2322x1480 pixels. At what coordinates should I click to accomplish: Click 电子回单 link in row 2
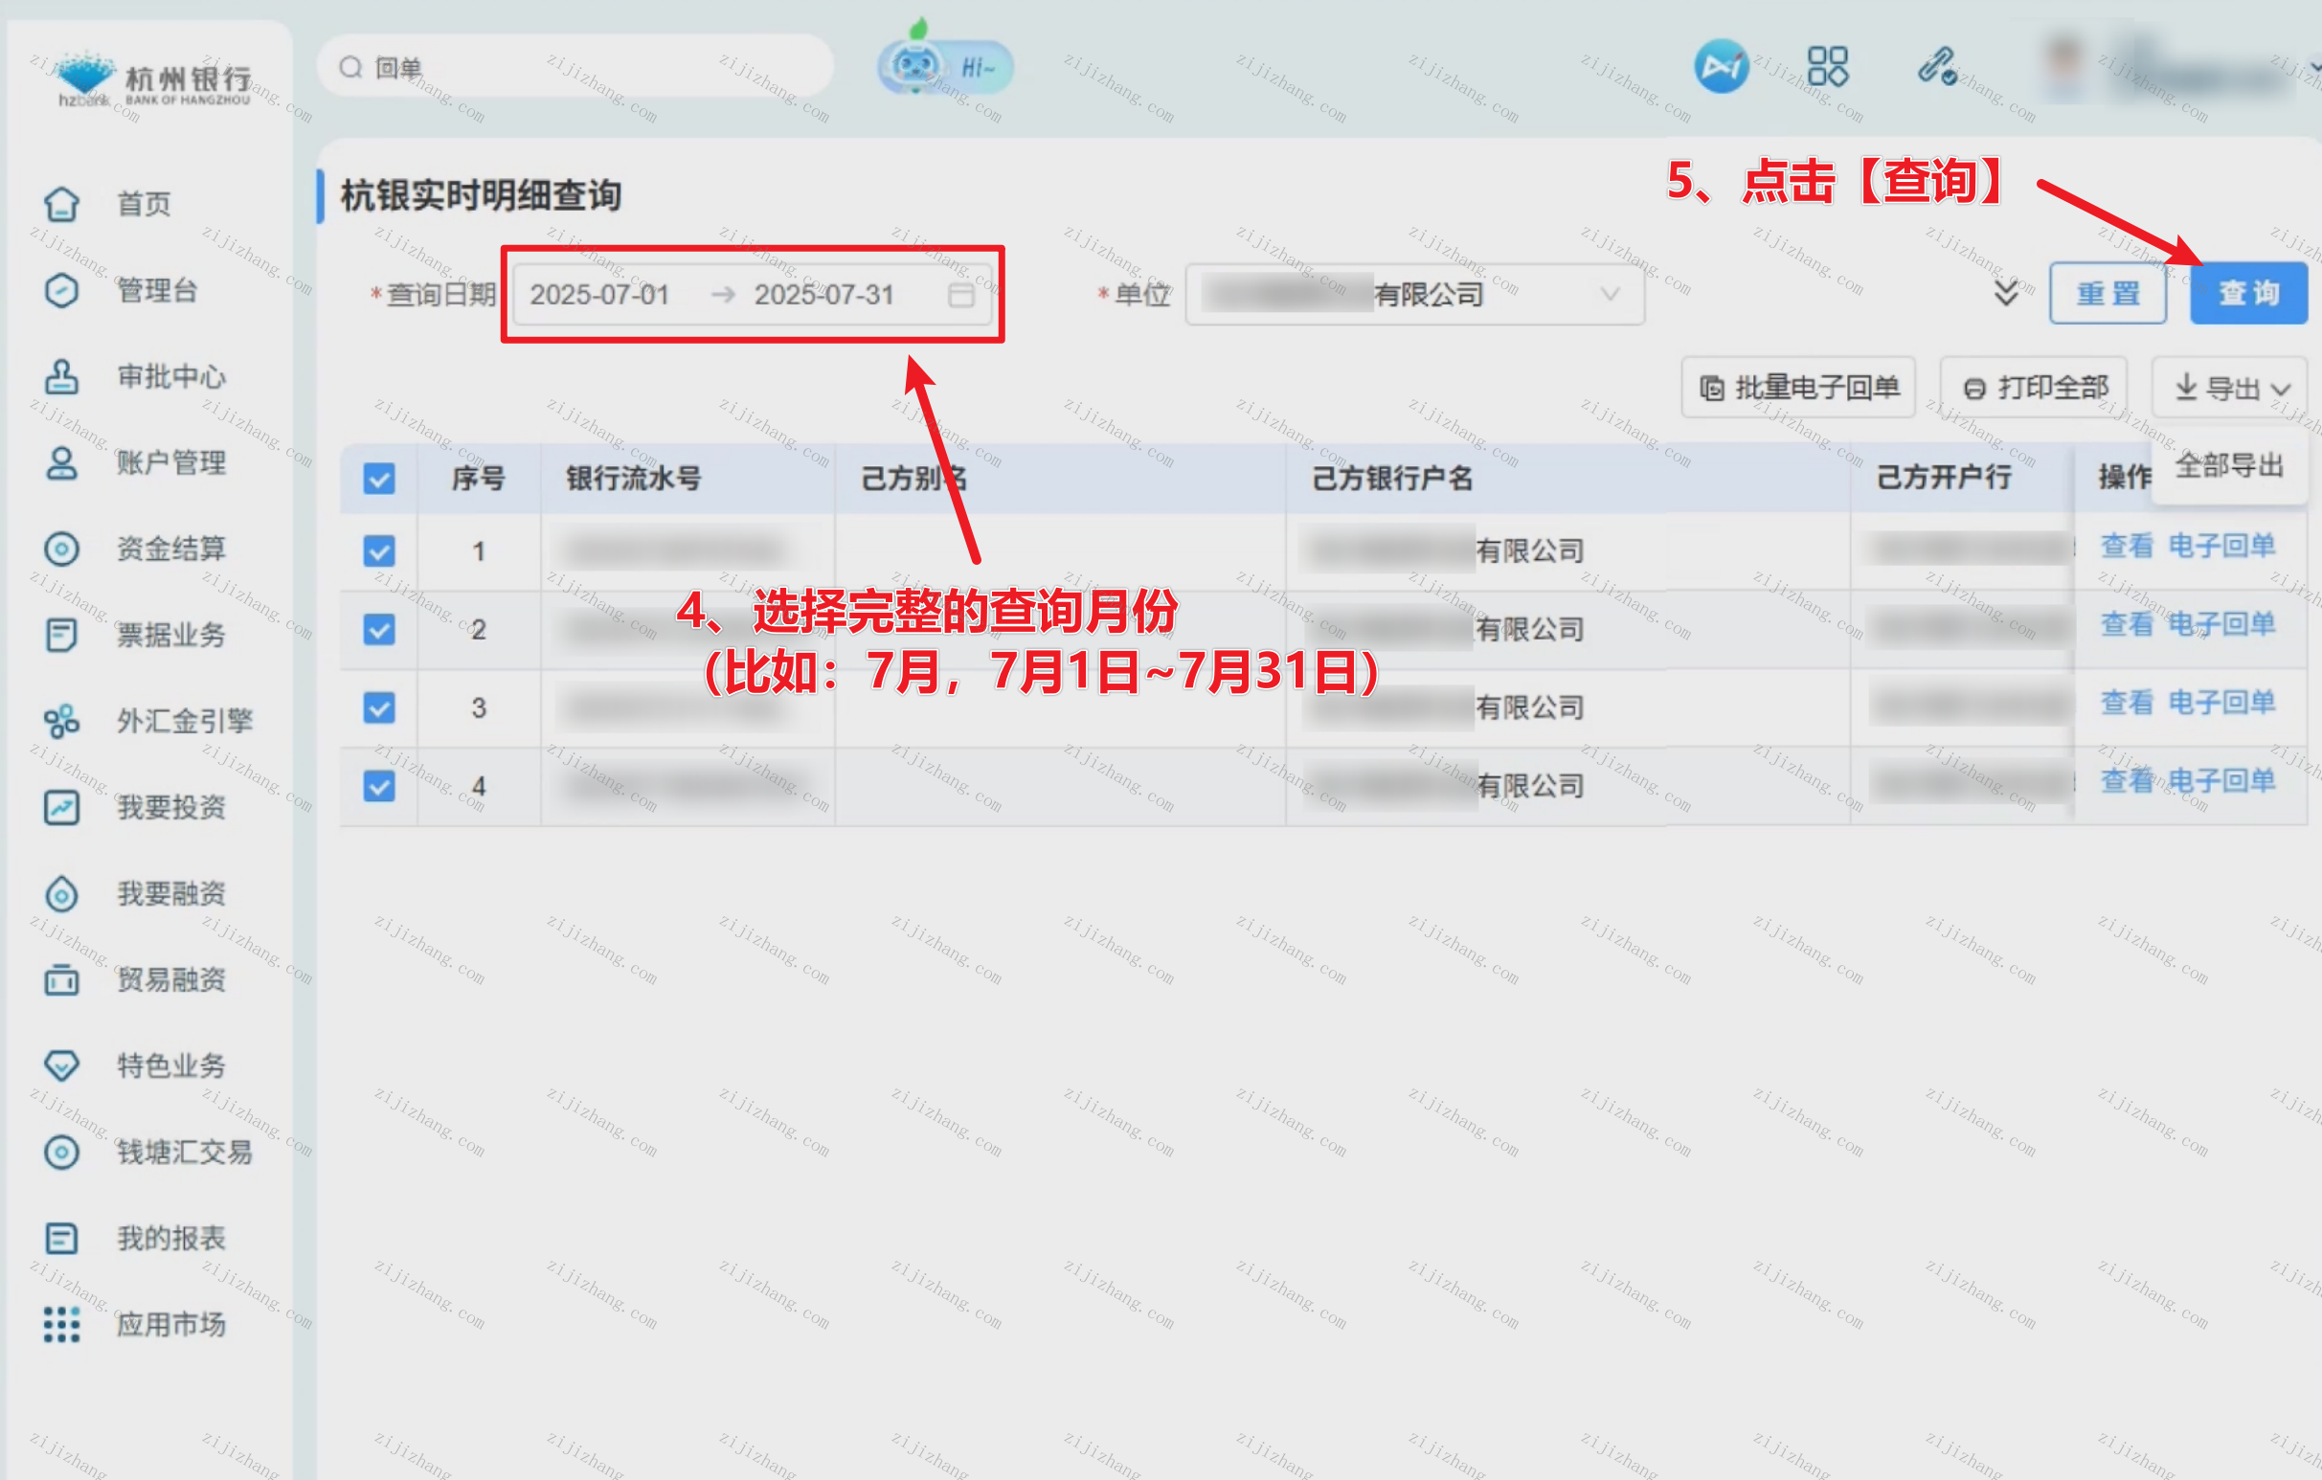[x=2221, y=624]
